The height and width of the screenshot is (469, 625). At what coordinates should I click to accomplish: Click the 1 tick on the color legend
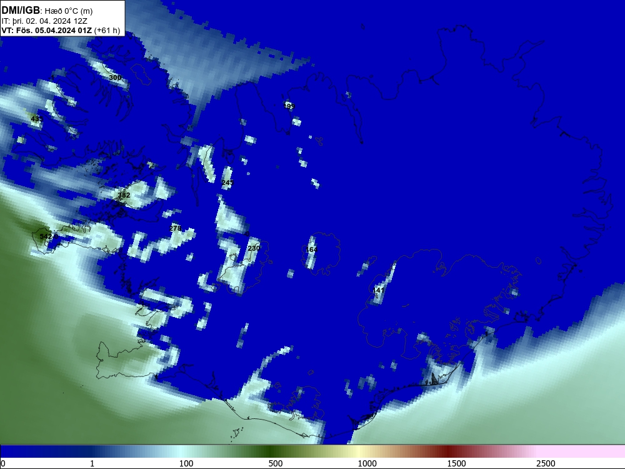tap(92, 463)
